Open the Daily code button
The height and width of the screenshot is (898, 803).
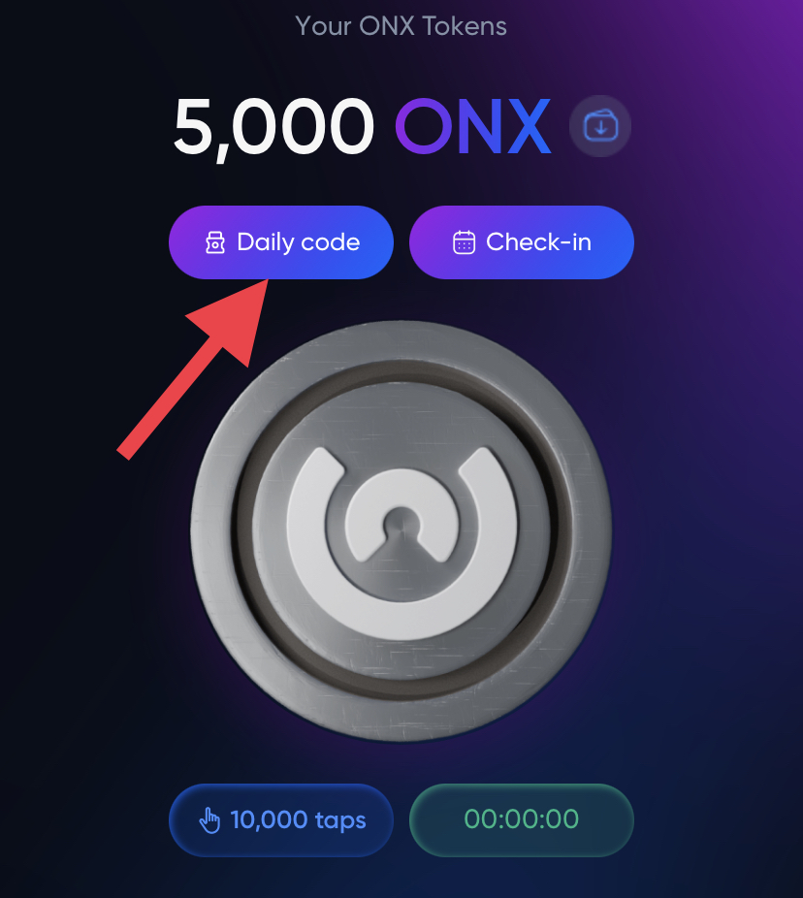pos(281,242)
